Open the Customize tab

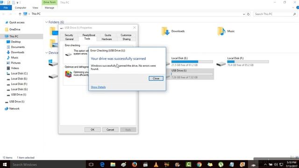tap(126, 35)
